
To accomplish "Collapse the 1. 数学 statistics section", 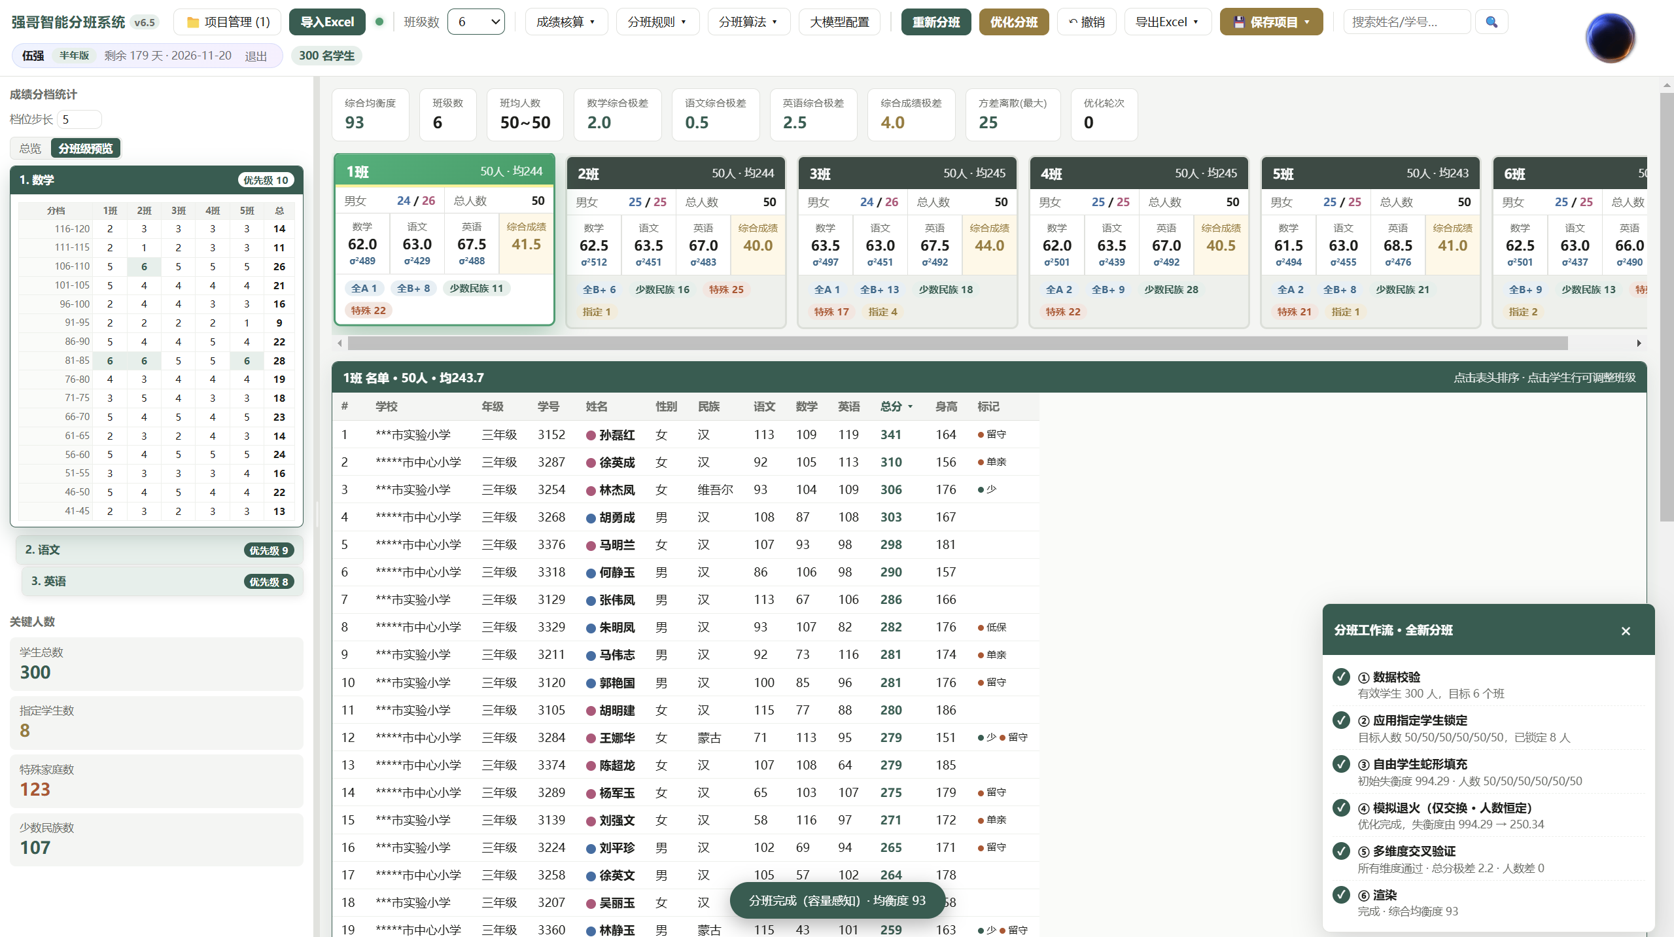I will 156,180.
